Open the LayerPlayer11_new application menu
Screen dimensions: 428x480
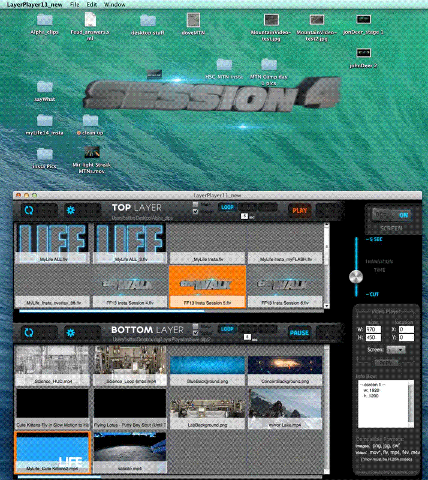point(35,5)
